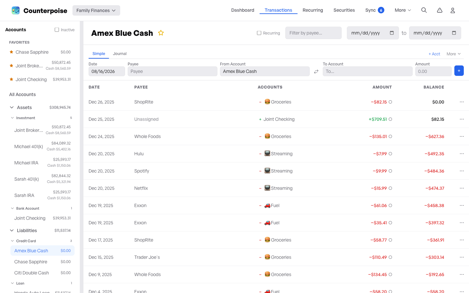Click the transaction Date field 08/16/2026
This screenshot has height=293, width=469.
pyautogui.click(x=107, y=71)
